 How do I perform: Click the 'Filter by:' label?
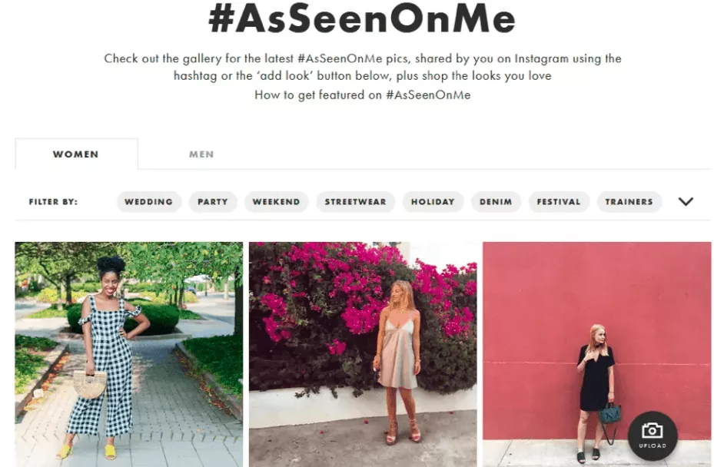coord(53,202)
